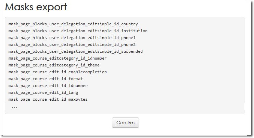The width and height of the screenshot is (254, 138).
Task: Click the partially hidden id maxbytes line
Action: coord(48,99)
